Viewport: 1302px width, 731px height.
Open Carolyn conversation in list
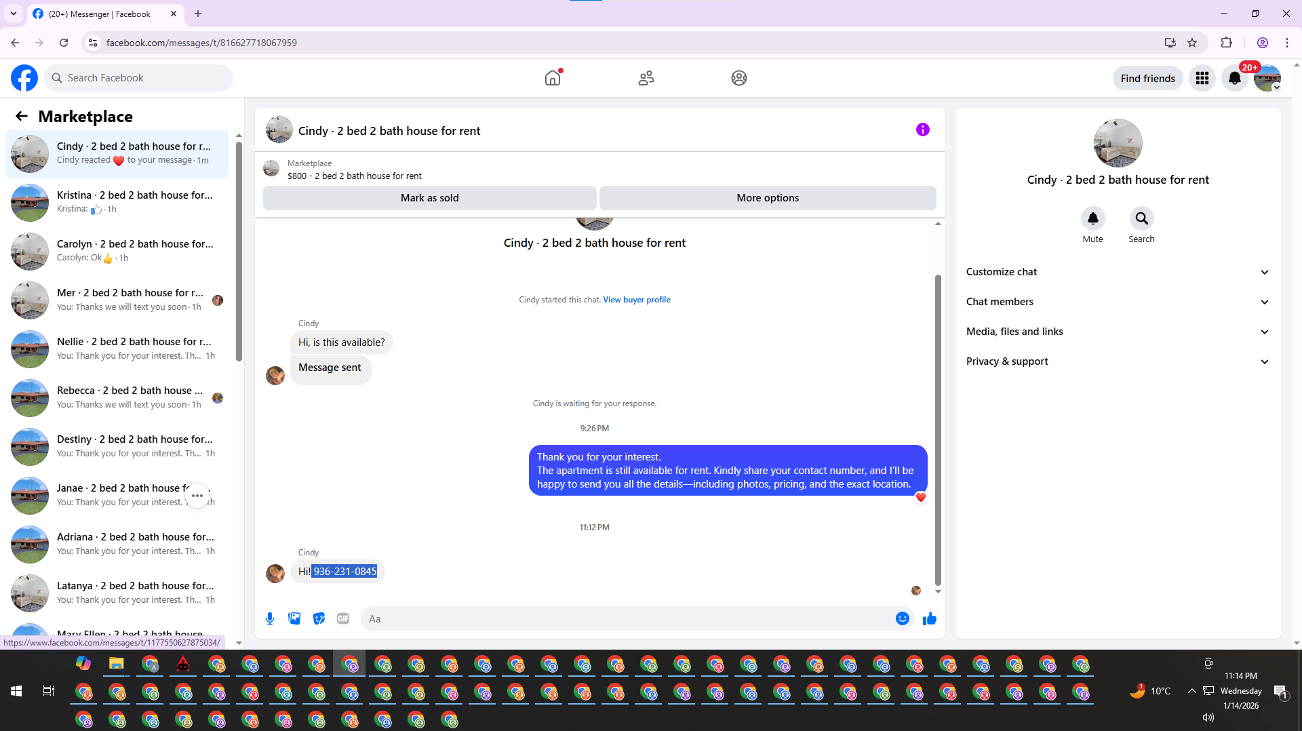click(117, 251)
